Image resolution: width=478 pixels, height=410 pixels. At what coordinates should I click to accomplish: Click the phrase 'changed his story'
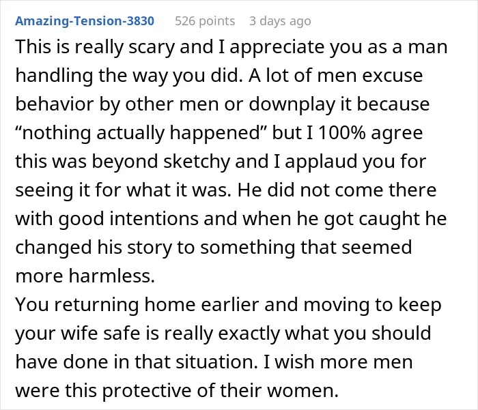94,247
